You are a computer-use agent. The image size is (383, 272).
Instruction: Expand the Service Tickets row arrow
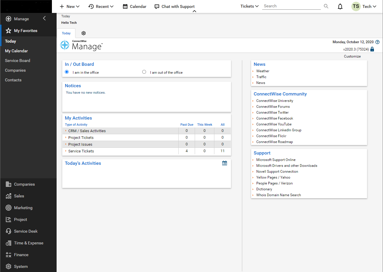coord(66,151)
